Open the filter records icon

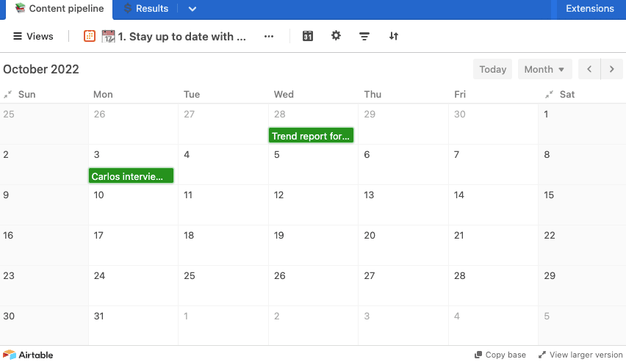click(x=364, y=36)
